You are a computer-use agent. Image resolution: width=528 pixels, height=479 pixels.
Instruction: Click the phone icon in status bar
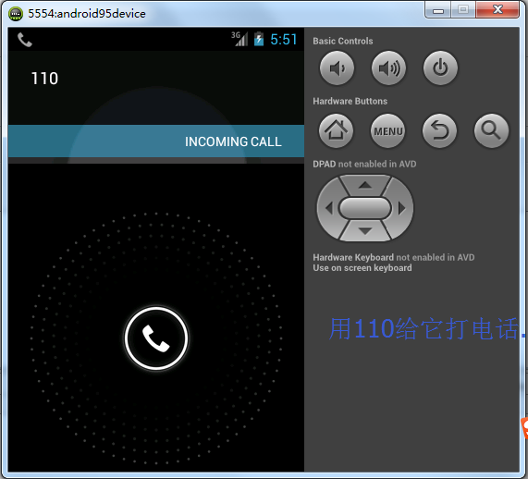click(x=25, y=40)
